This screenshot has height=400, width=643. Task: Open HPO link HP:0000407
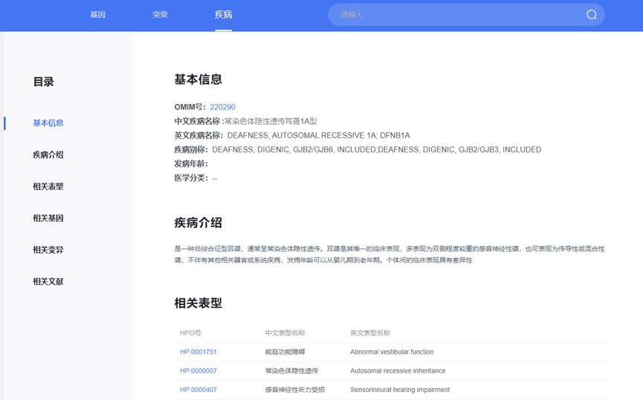pyautogui.click(x=198, y=390)
